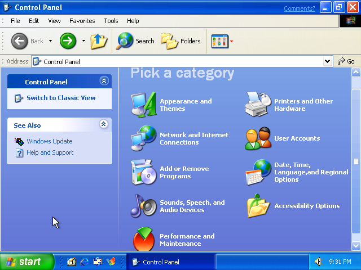This screenshot has height=270, width=361.
Task: Click the 9:31 PM clock
Action: (340, 262)
